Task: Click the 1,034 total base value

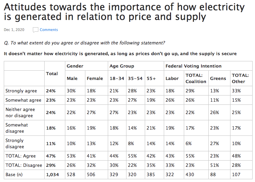Action: click(x=53, y=175)
